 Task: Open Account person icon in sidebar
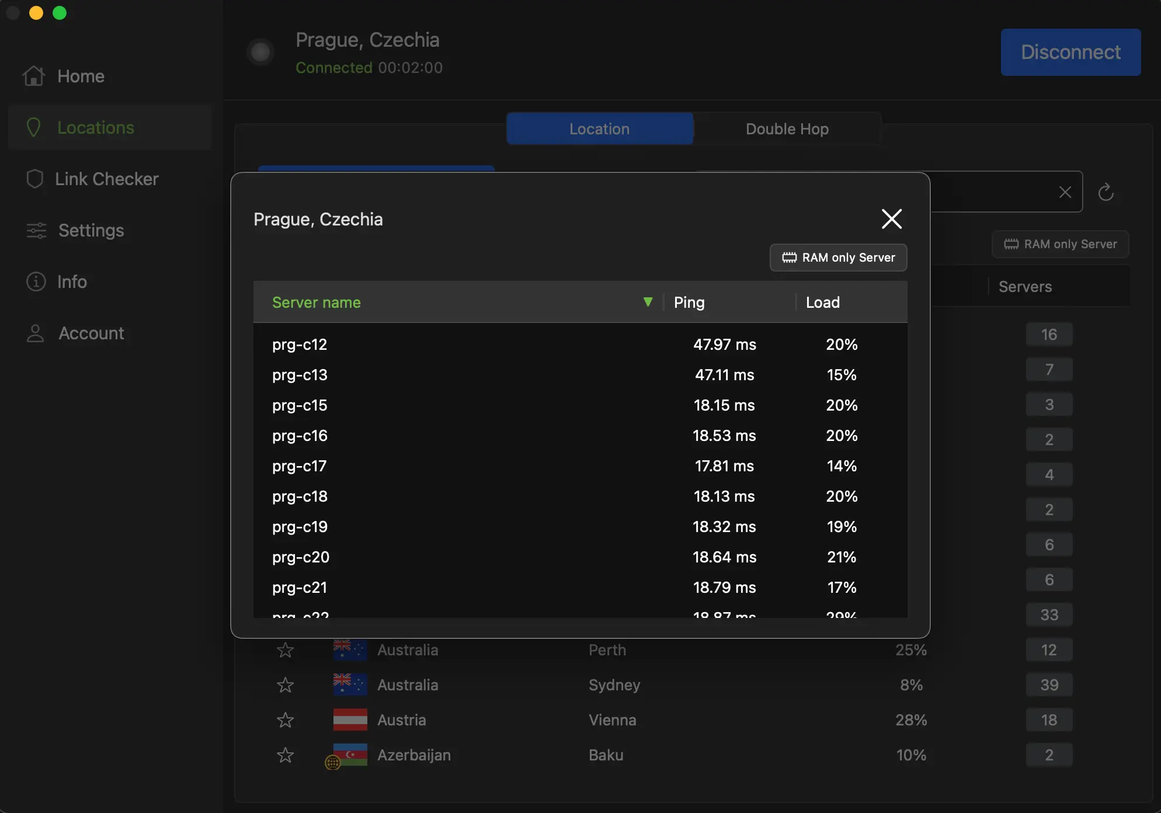[x=36, y=333]
